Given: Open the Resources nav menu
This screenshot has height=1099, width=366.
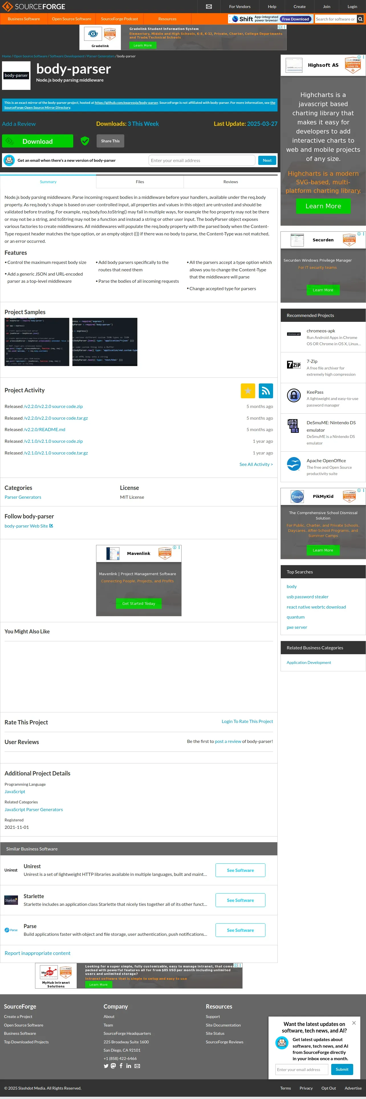Looking at the screenshot, I should click(x=167, y=19).
